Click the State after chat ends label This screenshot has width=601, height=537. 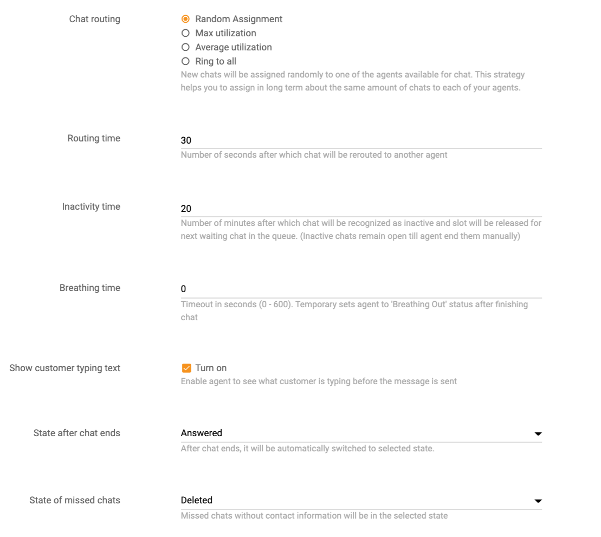[77, 433]
